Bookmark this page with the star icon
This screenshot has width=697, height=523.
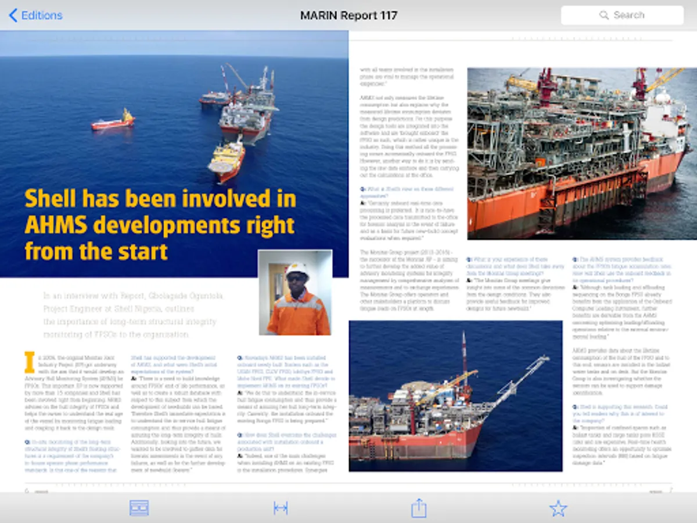558,508
